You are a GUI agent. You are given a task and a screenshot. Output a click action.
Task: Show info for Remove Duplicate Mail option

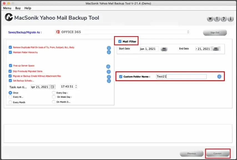click(x=109, y=48)
